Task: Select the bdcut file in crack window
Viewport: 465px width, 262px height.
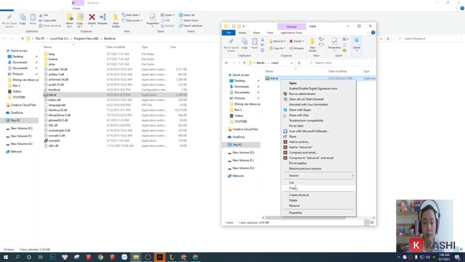Action: click(x=274, y=78)
